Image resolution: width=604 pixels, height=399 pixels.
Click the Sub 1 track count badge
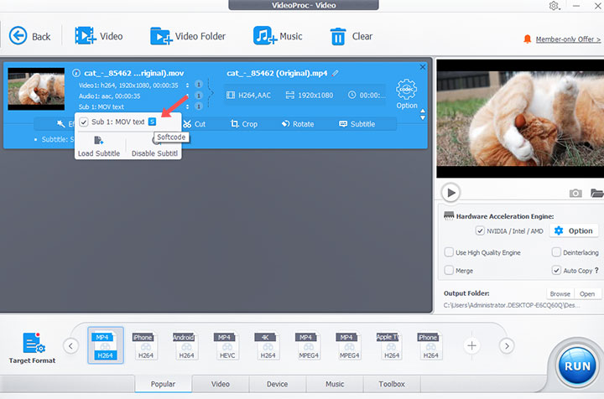[199, 106]
